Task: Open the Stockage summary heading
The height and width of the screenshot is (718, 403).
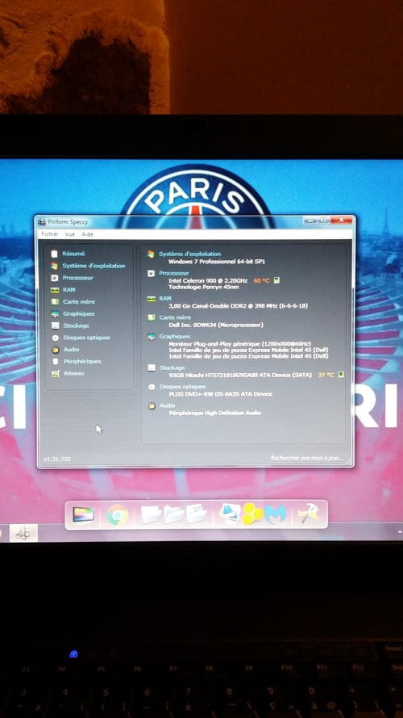Action: tap(172, 367)
